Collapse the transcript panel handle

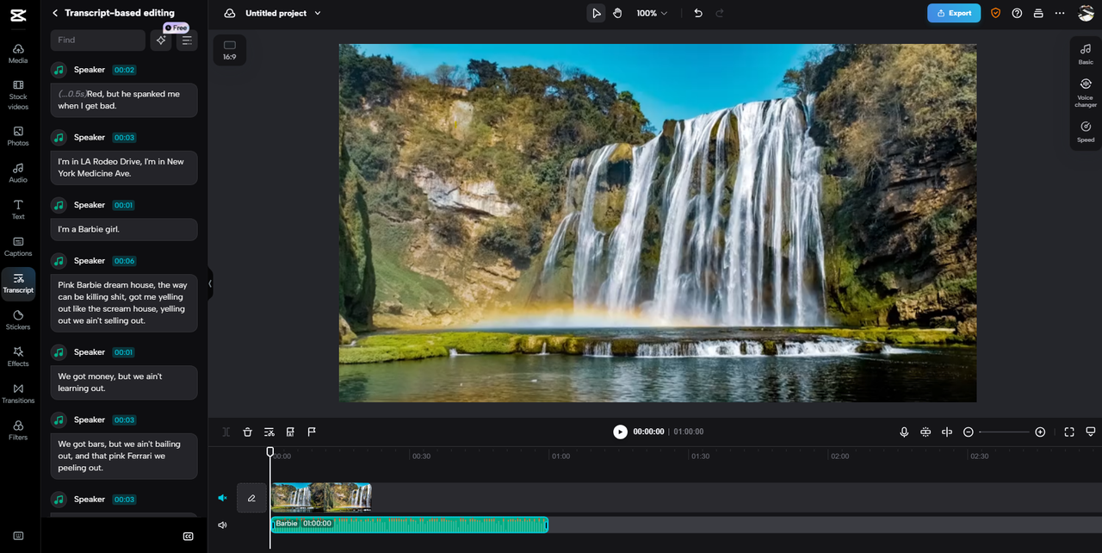coord(209,283)
